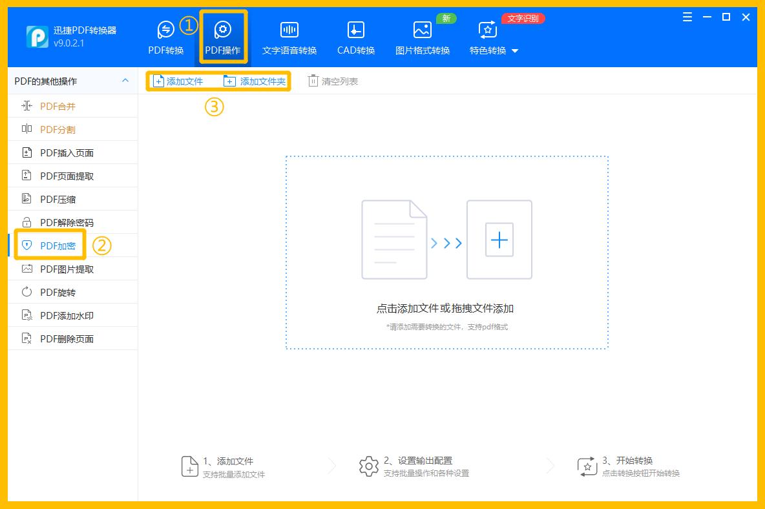The height and width of the screenshot is (509, 765).
Task: Select the PDF图片提取 image extraction tool
Action: [73, 268]
